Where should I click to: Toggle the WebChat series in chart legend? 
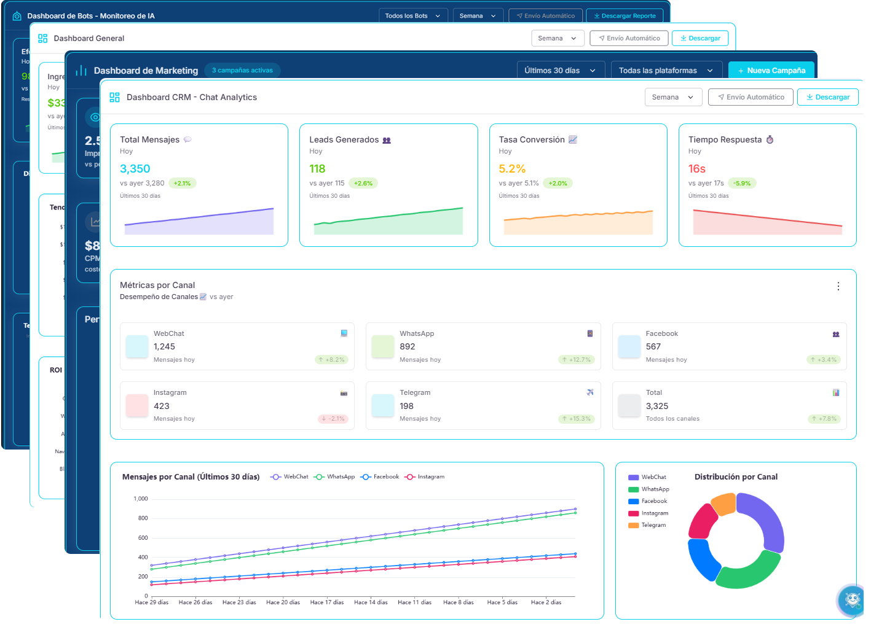tap(290, 477)
